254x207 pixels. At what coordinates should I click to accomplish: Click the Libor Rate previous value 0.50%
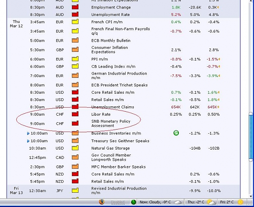[x=213, y=115]
